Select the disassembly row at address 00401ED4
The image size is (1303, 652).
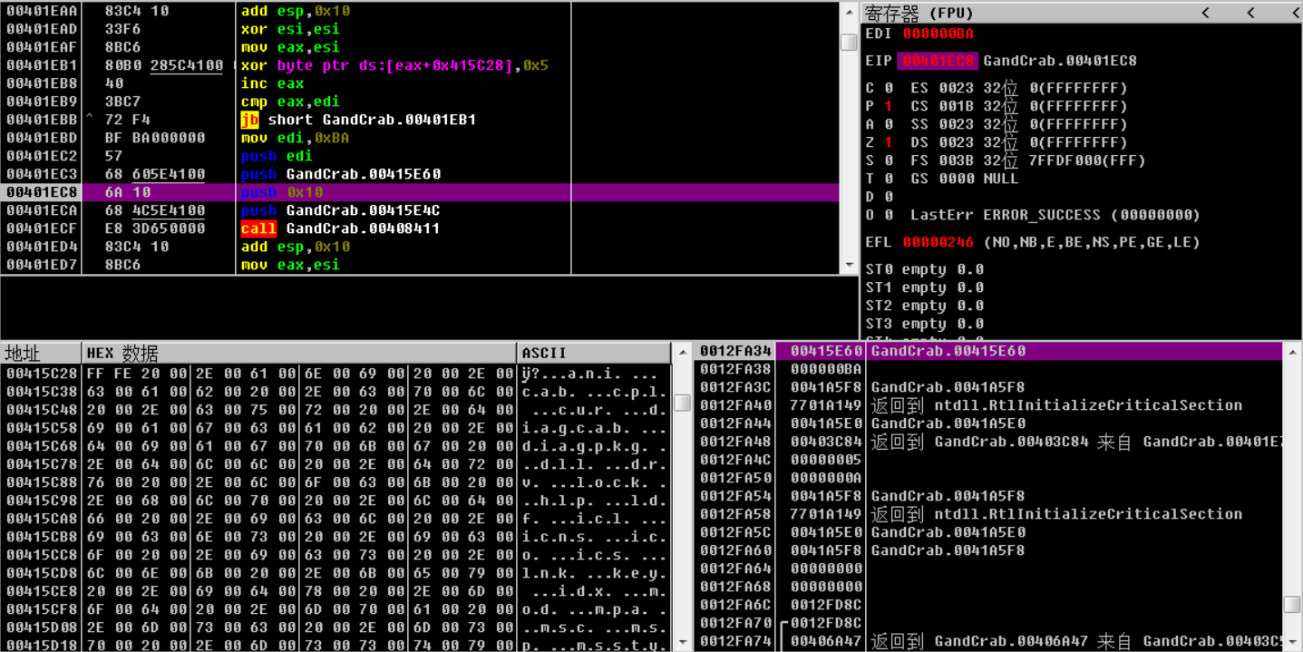click(x=420, y=247)
